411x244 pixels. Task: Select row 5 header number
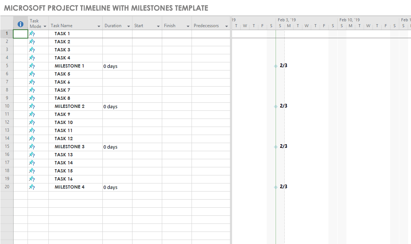click(7, 66)
